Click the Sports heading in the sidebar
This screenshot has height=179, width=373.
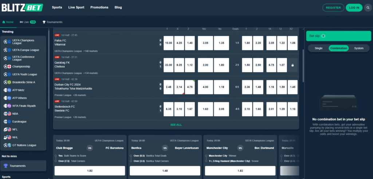(6, 177)
